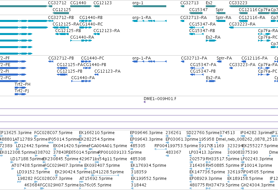Open transcript CG15347-RB label
This screenshot has width=278, height=190.
click(x=202, y=31)
